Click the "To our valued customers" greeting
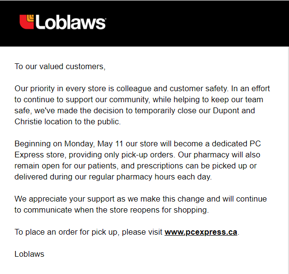 60,67
